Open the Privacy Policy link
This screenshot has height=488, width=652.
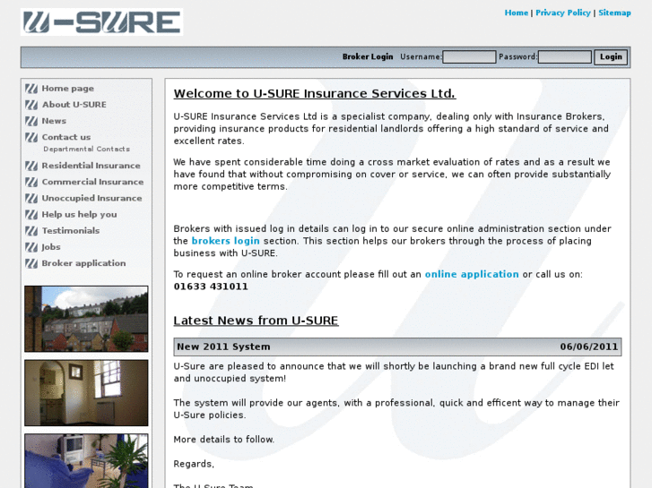point(562,13)
